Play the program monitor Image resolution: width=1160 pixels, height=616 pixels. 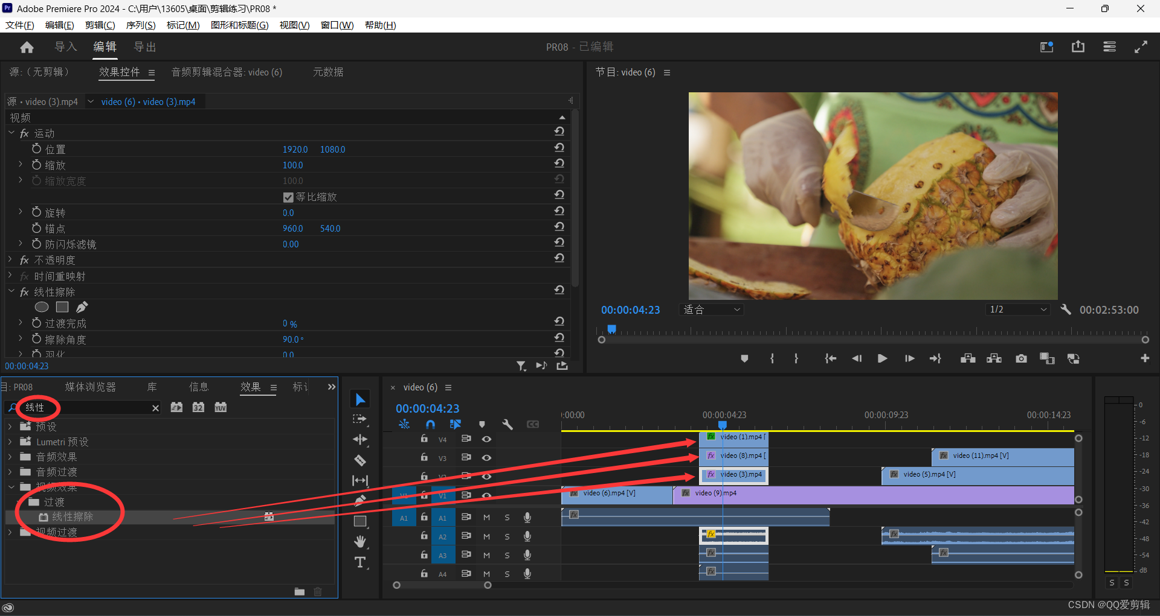coord(882,358)
